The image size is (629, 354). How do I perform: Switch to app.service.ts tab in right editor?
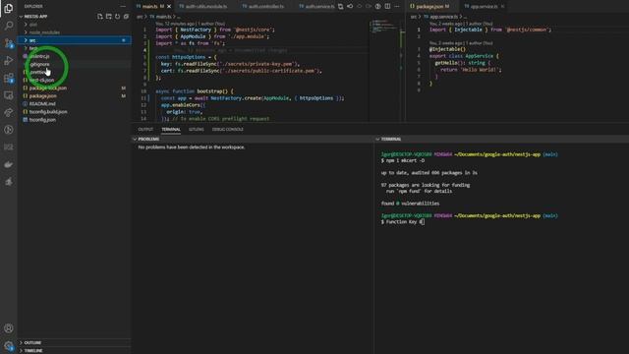pyautogui.click(x=483, y=7)
